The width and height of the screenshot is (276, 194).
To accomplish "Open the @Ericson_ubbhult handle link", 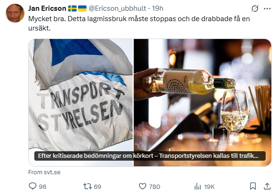I will click(x=118, y=8).
